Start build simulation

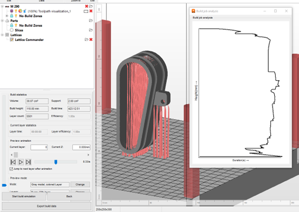point(24,196)
